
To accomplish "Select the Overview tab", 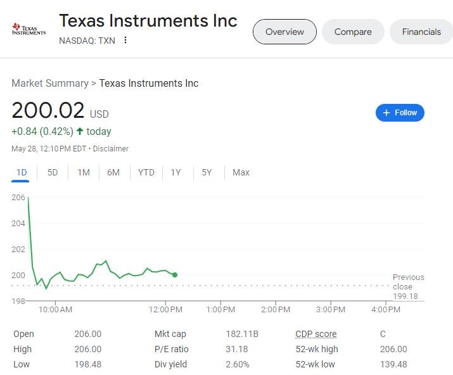I will 284,32.
